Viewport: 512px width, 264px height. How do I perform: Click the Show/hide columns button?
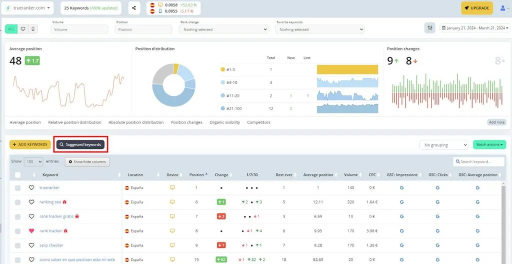(x=87, y=161)
